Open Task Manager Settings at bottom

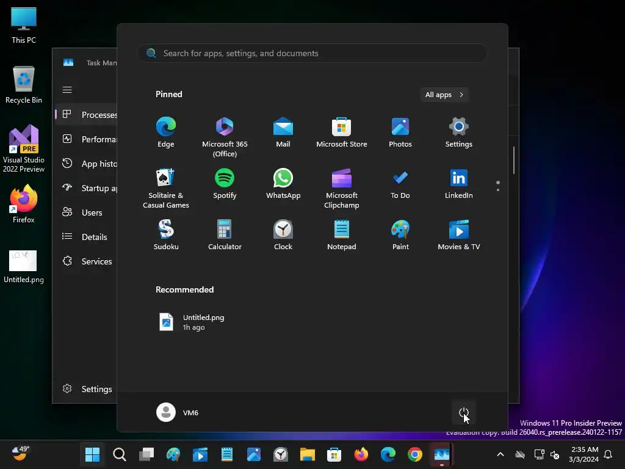(x=86, y=389)
